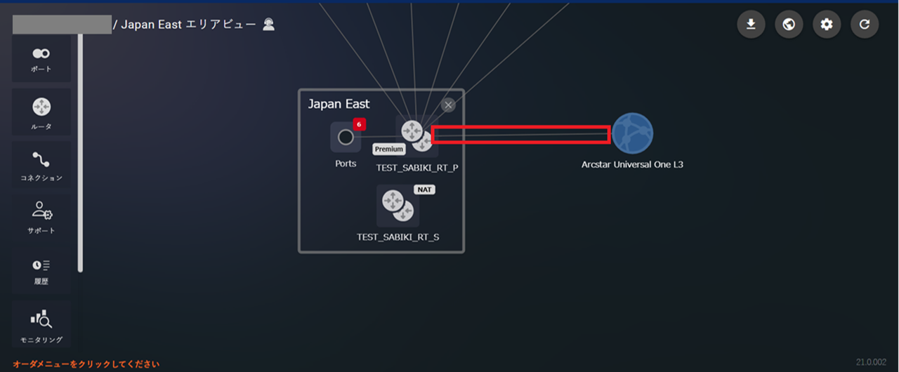Open the サポート sidebar menu

point(41,217)
